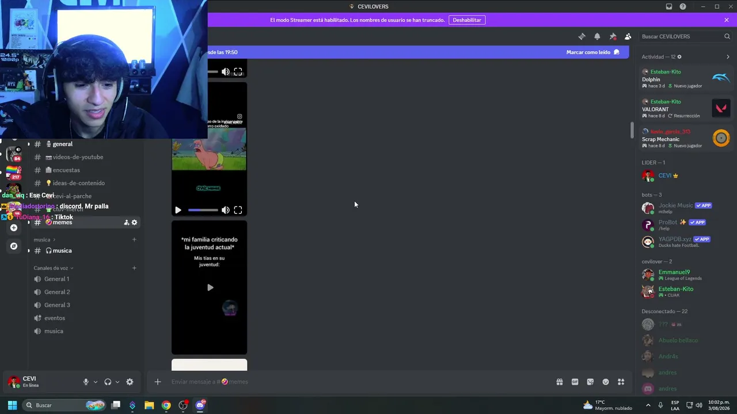The height and width of the screenshot is (414, 737).
Task: Create channel in musica category
Action: (134, 240)
